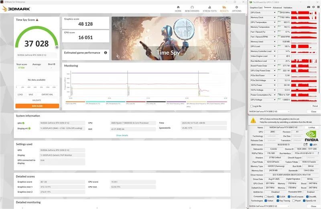321x209 pixels.
Task: Toggle the UEFI checkbox in GPU-Z
Action: [x=311, y=145]
